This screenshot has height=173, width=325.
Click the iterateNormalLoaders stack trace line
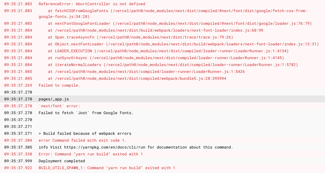163,65
